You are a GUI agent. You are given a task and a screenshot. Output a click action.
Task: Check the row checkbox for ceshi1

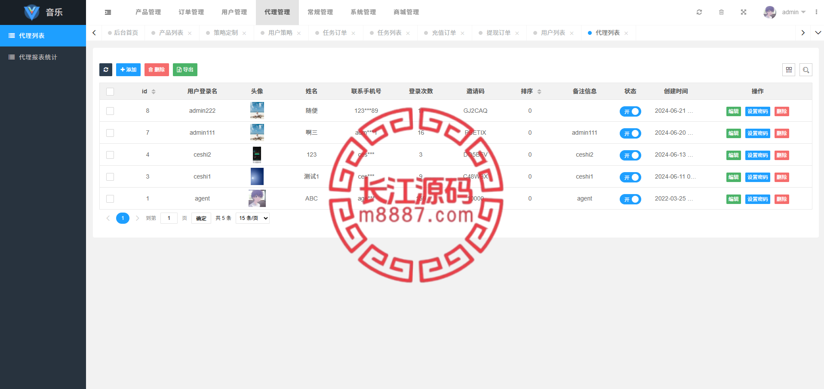coord(110,177)
